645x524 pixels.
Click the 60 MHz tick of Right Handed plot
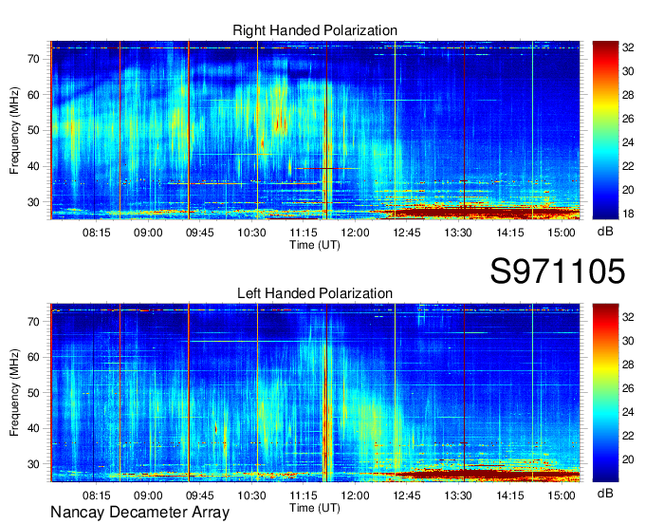(34, 95)
